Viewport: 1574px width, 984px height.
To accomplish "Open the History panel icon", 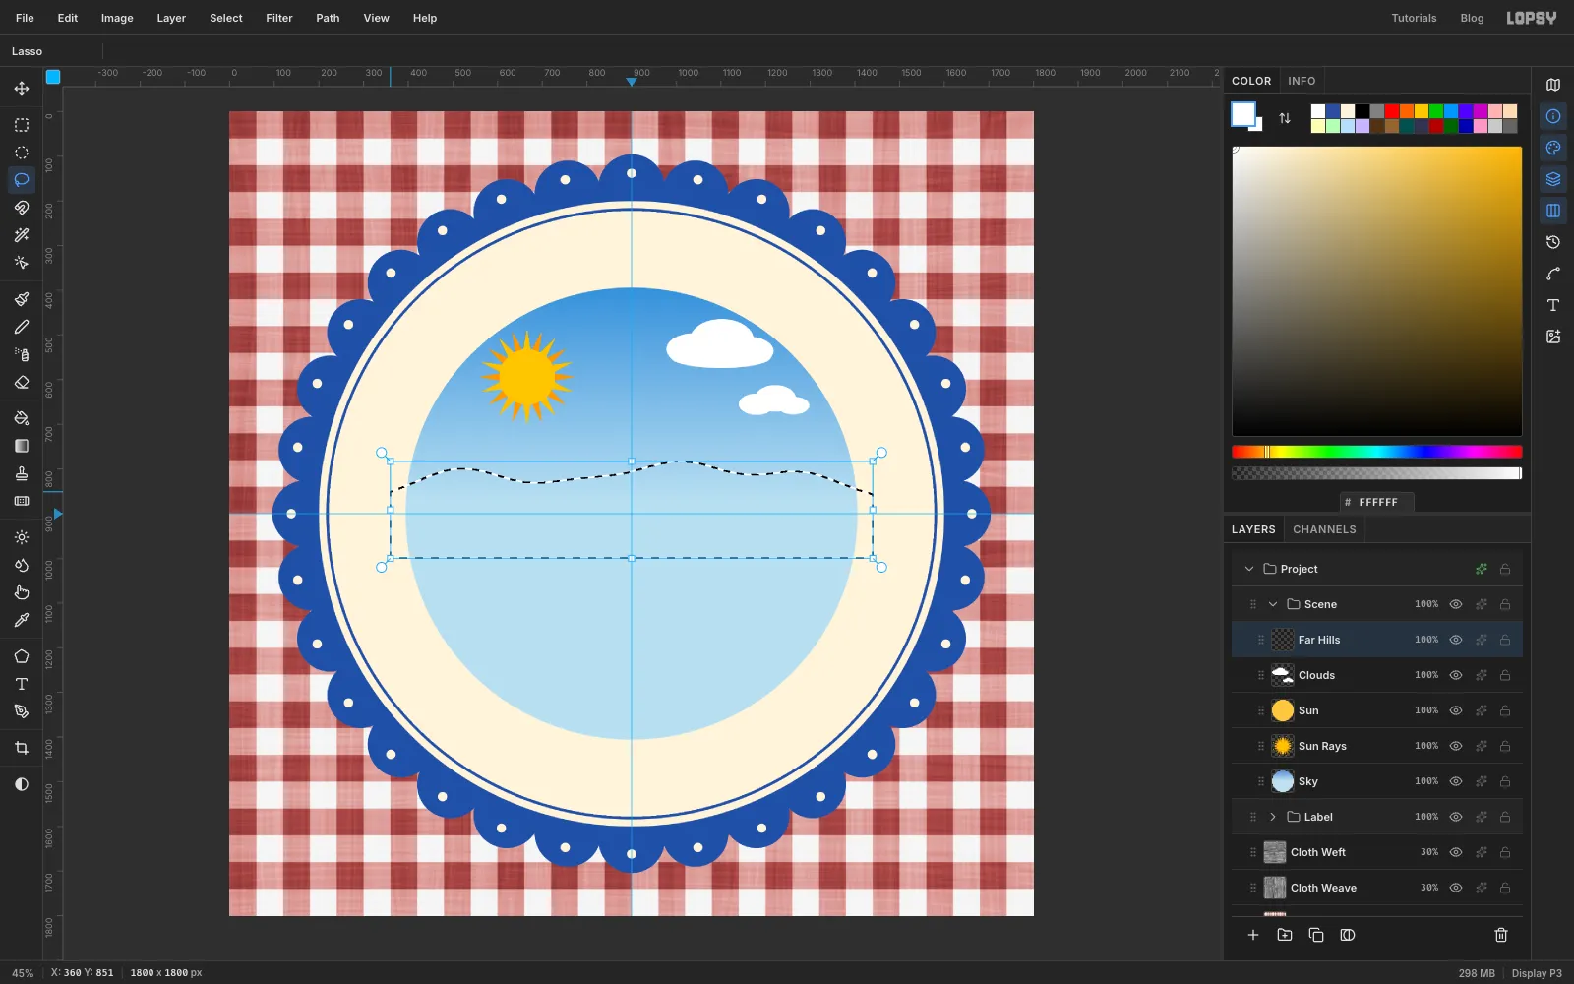I will coord(1553,242).
